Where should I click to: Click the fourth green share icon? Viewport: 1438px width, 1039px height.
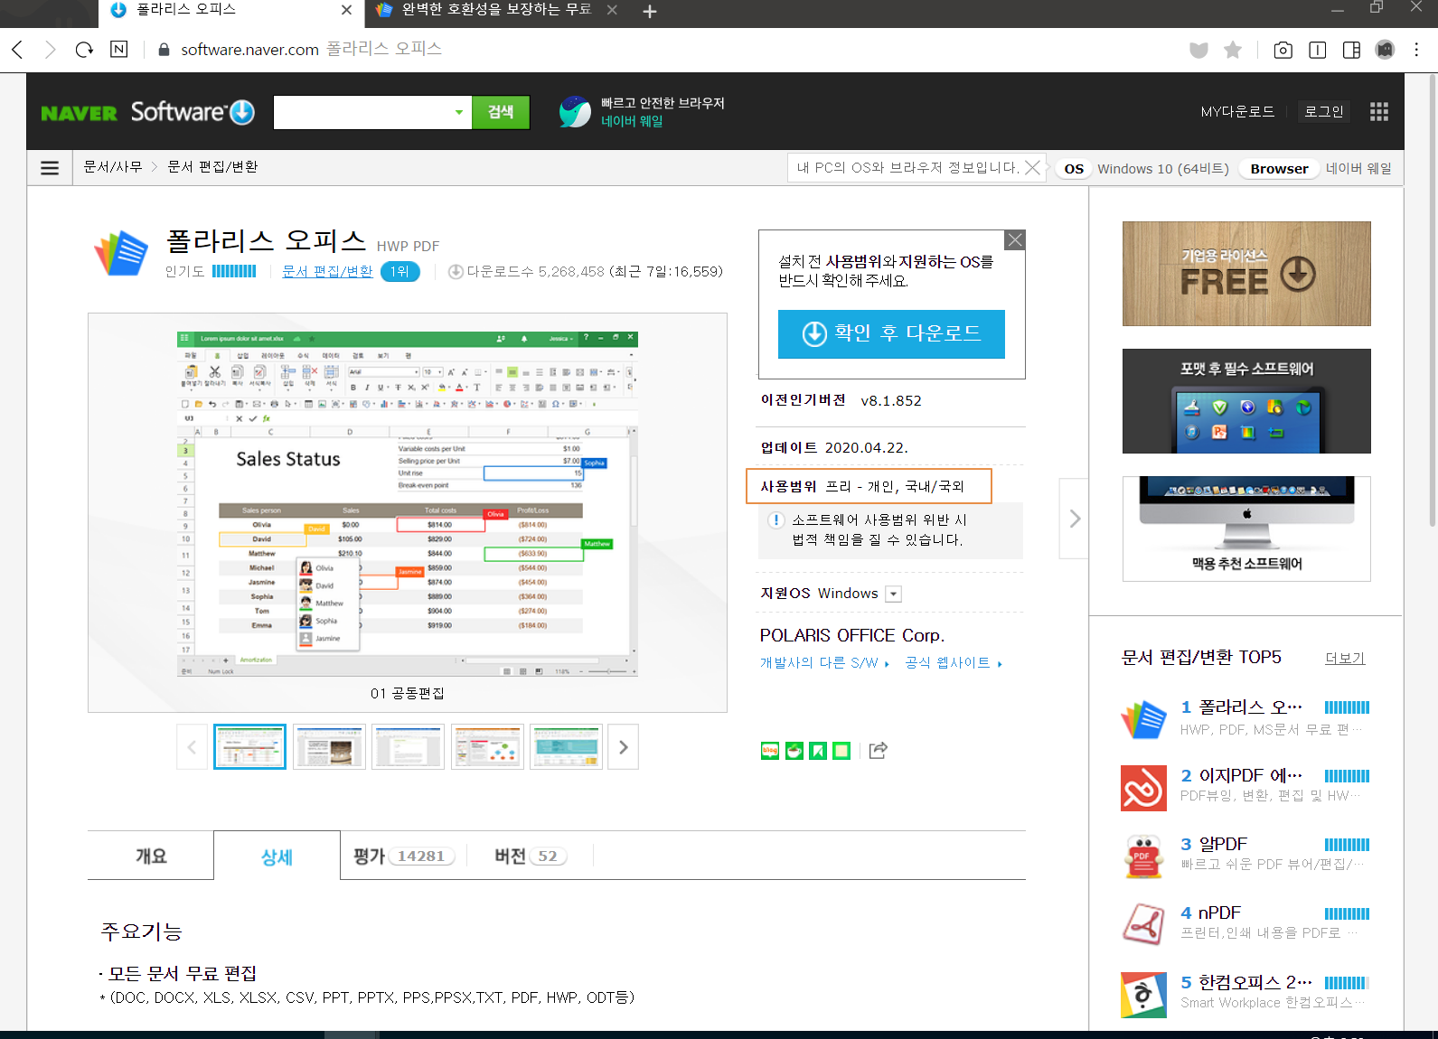click(x=841, y=751)
